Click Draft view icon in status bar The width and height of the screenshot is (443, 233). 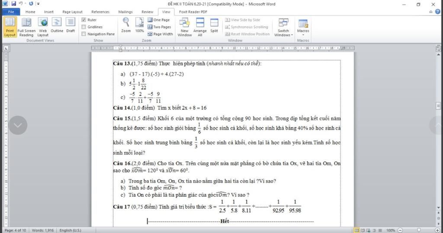coord(380,230)
